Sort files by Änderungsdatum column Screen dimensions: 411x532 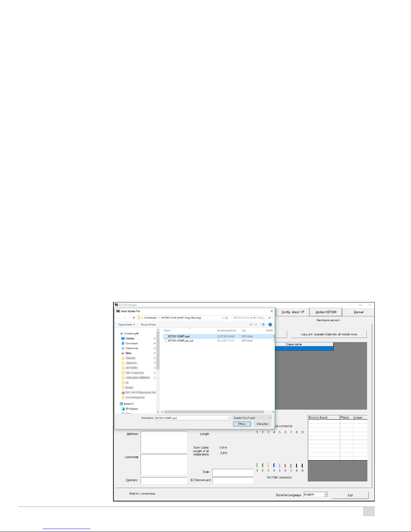227,331
